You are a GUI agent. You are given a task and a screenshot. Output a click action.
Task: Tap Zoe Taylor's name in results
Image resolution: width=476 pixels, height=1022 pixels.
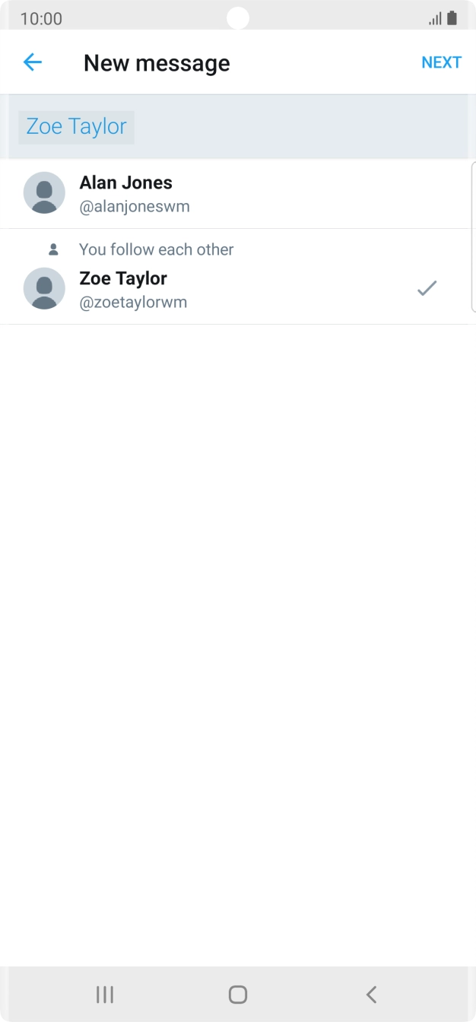[x=123, y=278]
